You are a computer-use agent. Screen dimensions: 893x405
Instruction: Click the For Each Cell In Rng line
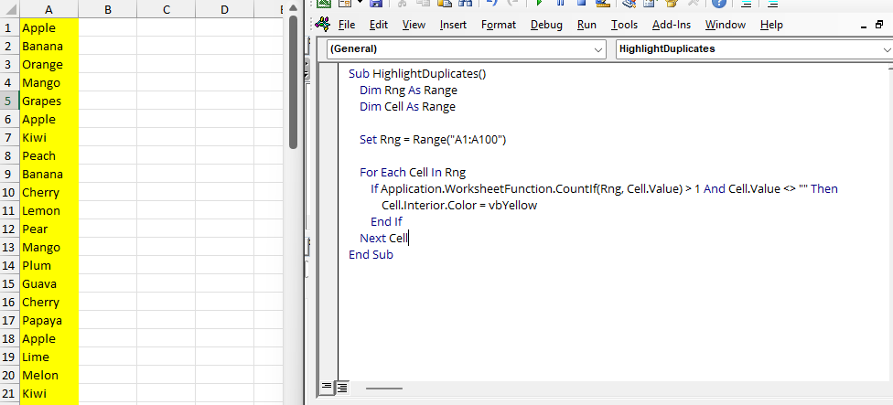pyautogui.click(x=413, y=173)
